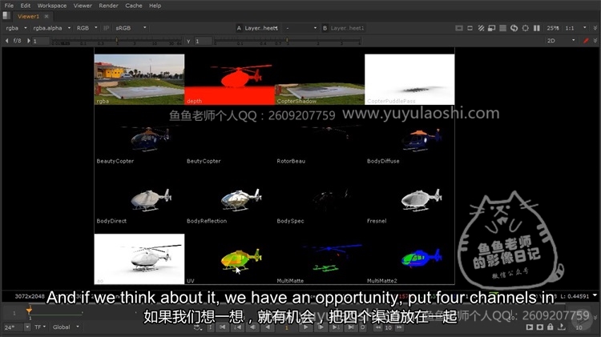Click the BodyReflection helicopter thumbnail
The height and width of the screenshot is (337, 601).
(240, 199)
